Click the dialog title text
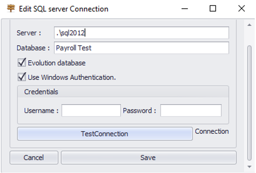Viewport: 256px width, 173px height. [63, 9]
